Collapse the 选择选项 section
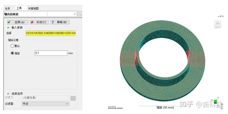228x114 pixels. point(8,94)
